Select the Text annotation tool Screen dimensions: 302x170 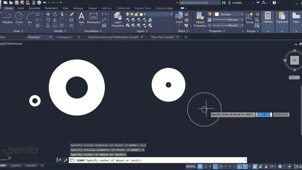point(81,18)
